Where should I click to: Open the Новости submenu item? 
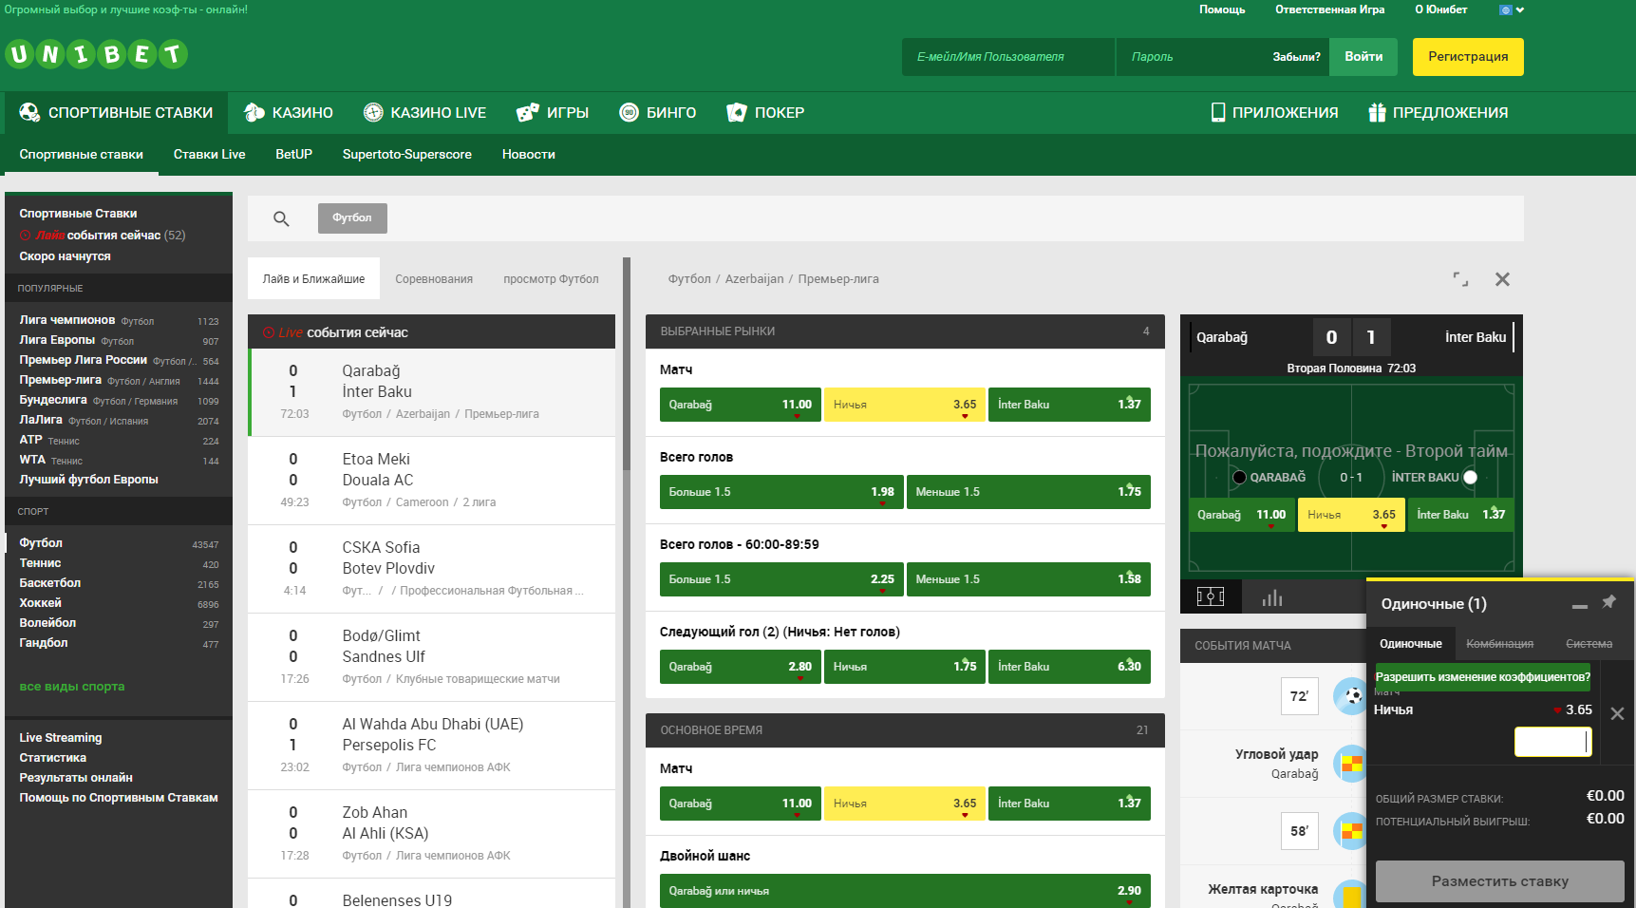point(528,155)
